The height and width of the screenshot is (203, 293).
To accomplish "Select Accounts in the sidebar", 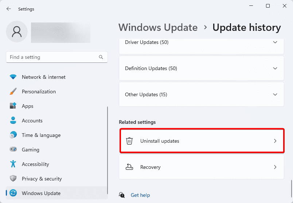I will coord(57,121).
